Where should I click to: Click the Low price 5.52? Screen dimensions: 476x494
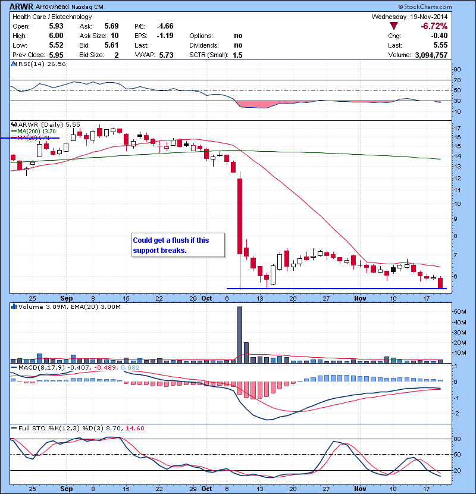(x=56, y=45)
